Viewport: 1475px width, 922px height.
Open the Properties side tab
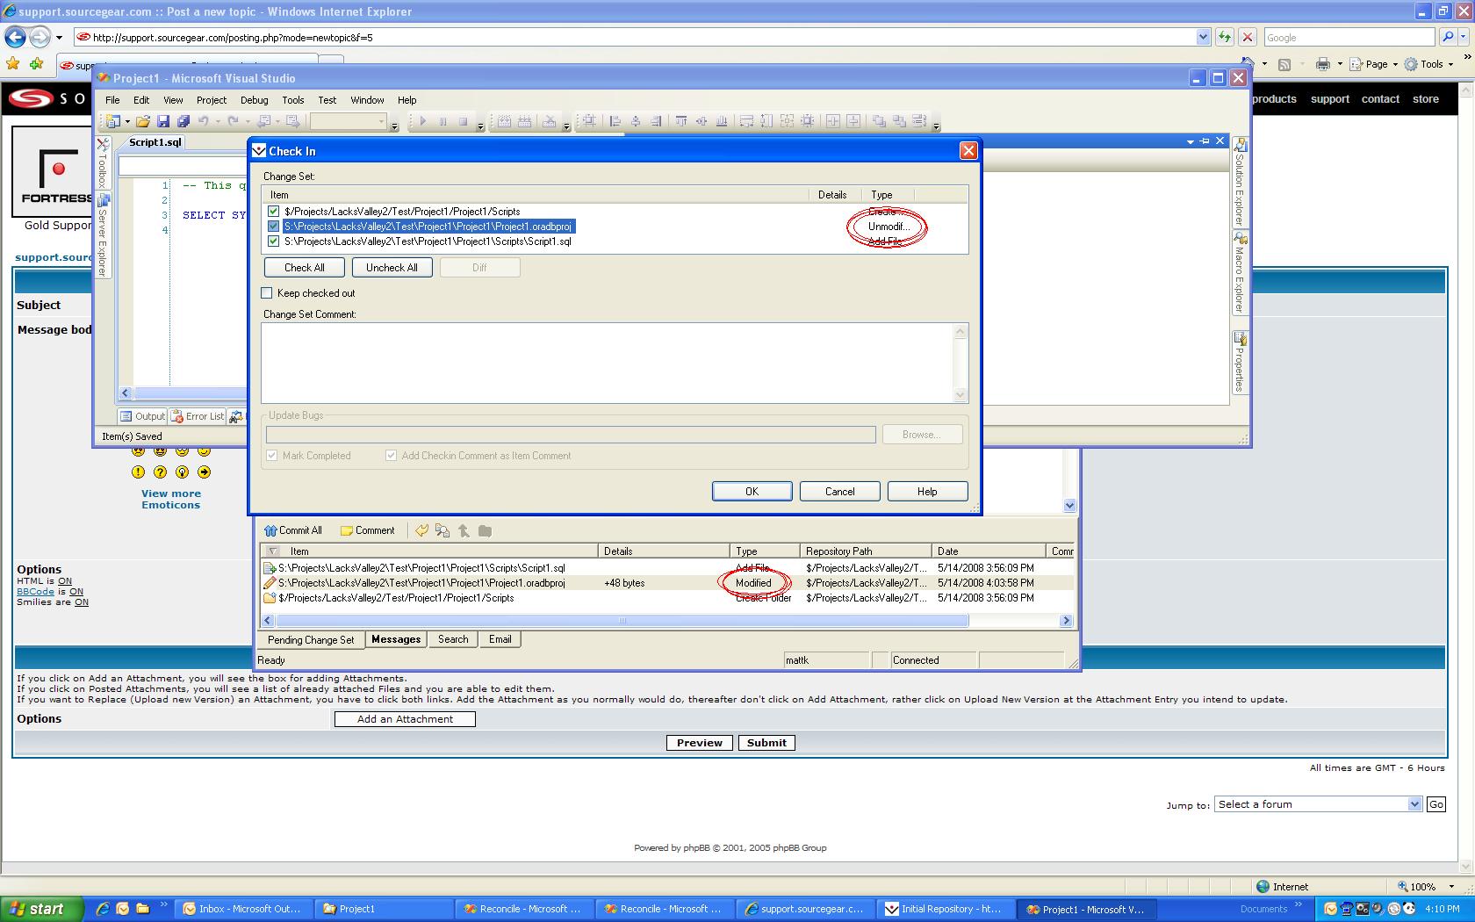pyautogui.click(x=1240, y=362)
